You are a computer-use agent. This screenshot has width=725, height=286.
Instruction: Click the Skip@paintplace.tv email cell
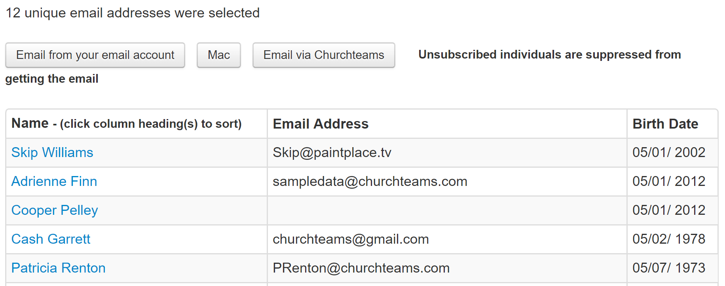pyautogui.click(x=332, y=153)
